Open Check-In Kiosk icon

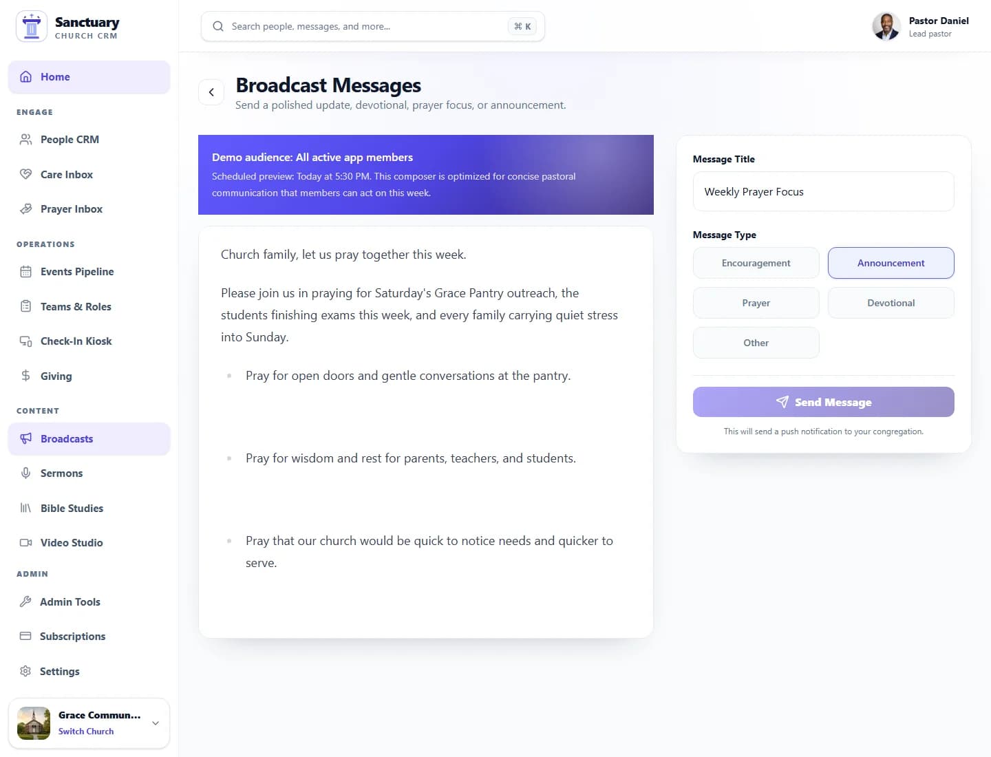pos(25,341)
